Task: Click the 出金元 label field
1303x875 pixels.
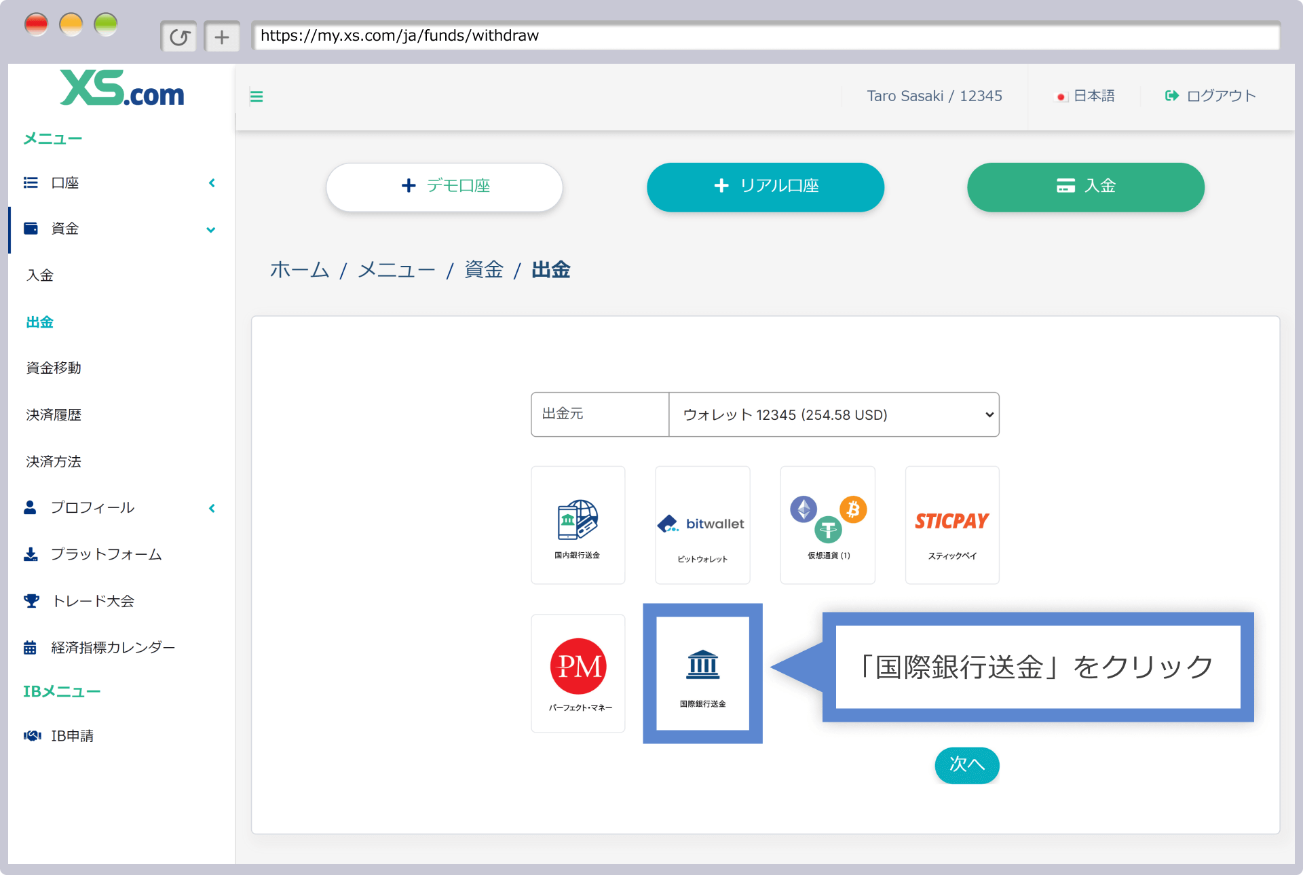Action: (600, 414)
